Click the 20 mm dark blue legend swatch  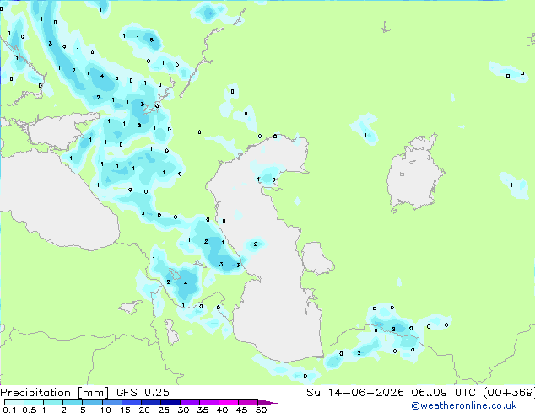coord(151,402)
